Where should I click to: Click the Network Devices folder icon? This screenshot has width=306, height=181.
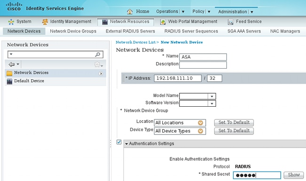[9, 73]
